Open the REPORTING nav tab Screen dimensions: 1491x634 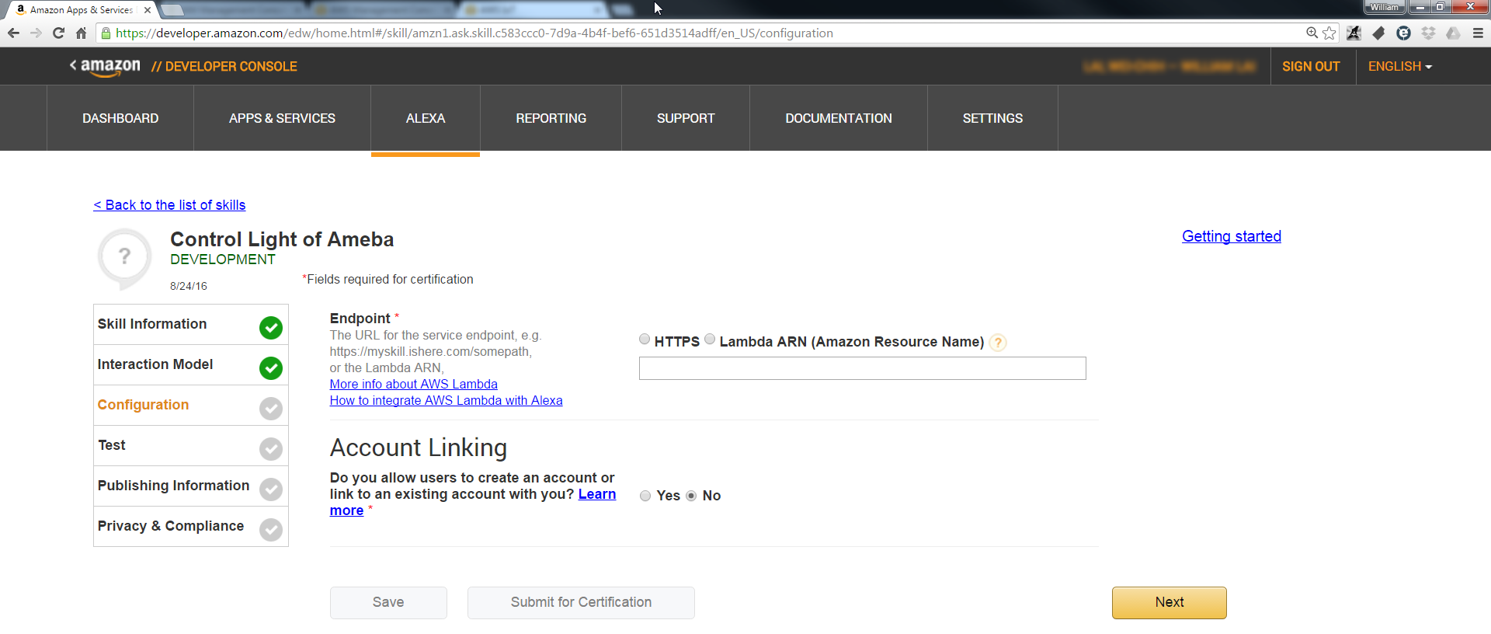click(551, 118)
